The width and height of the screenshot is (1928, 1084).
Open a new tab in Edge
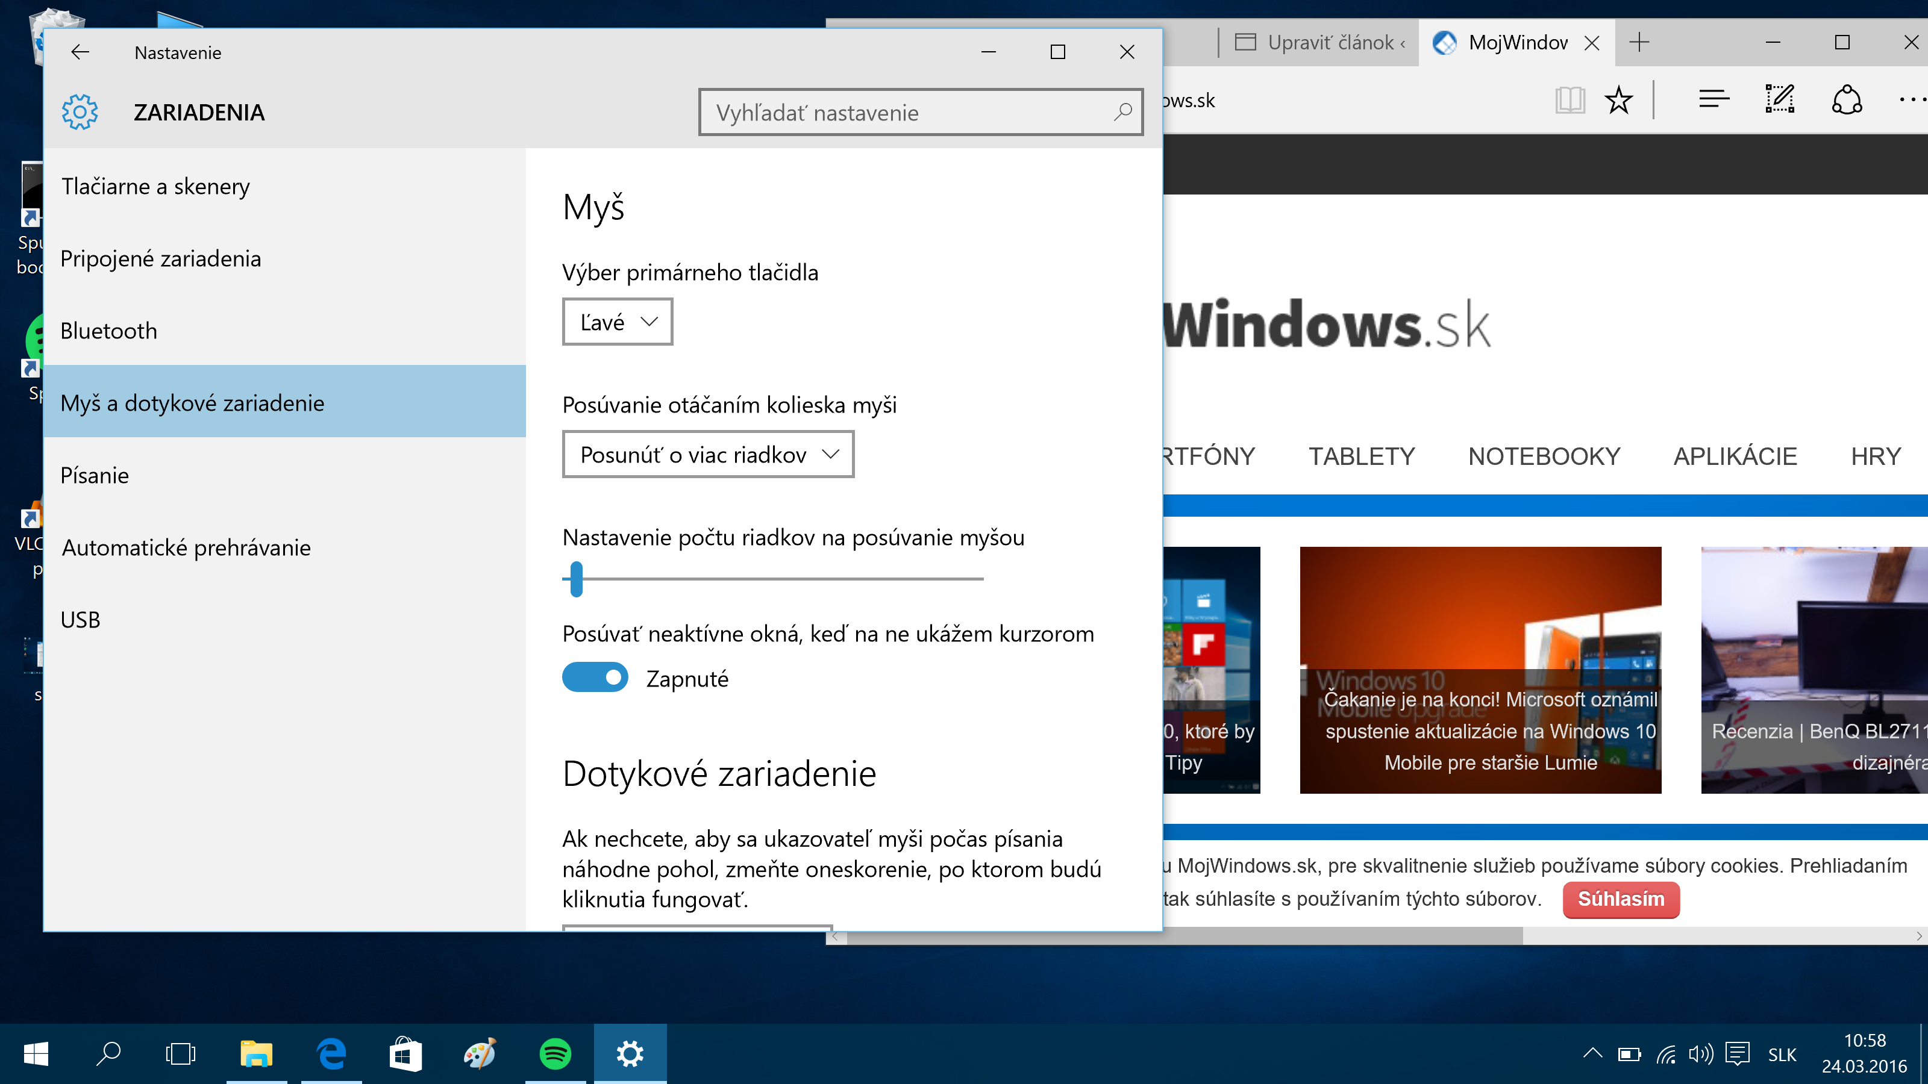click(1639, 43)
